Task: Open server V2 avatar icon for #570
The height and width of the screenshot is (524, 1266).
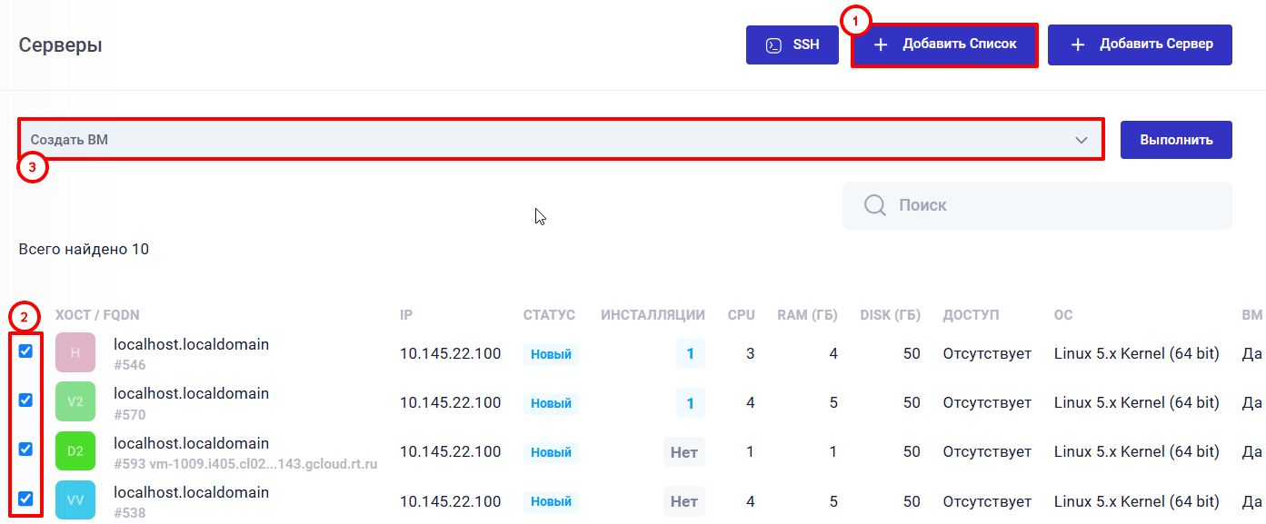Action: (x=74, y=401)
